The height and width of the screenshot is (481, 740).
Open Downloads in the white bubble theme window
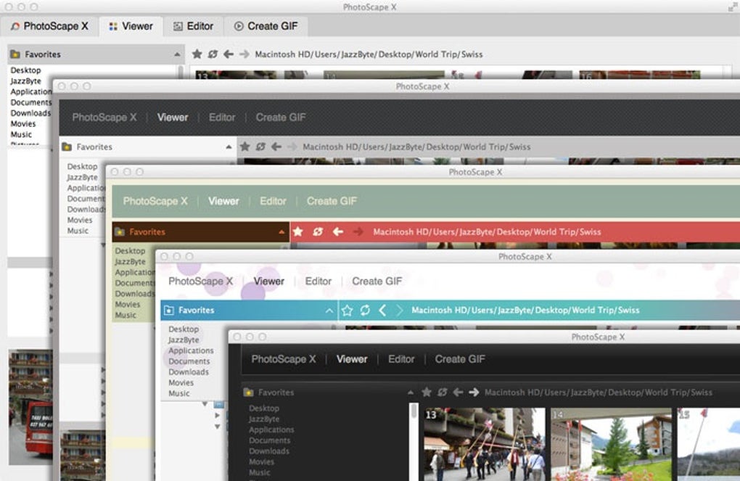pos(189,372)
